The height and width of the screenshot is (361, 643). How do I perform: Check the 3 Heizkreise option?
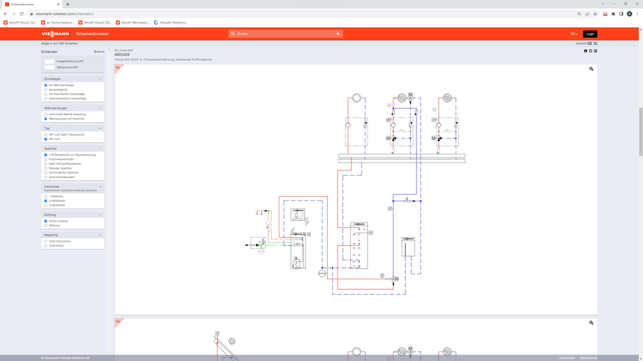[46, 206]
